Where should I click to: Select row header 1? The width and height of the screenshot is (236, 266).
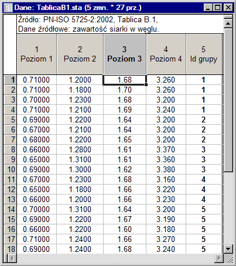pyautogui.click(x=10, y=80)
